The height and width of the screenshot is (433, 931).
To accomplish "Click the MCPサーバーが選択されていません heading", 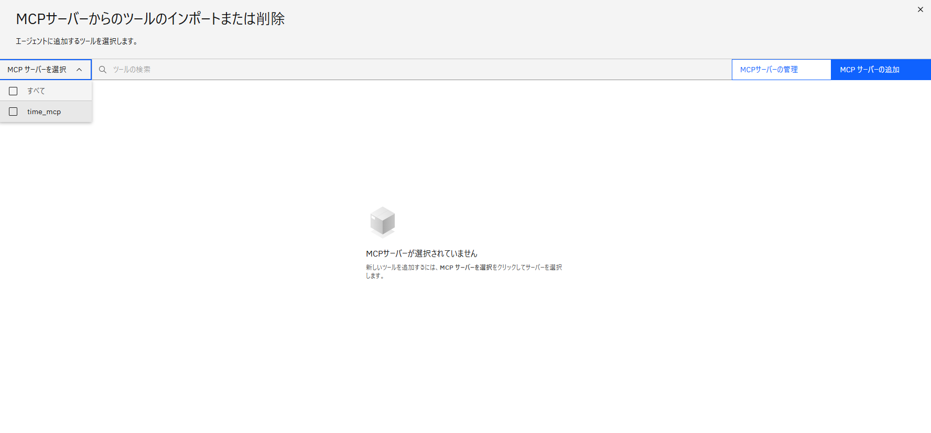I will click(x=421, y=253).
